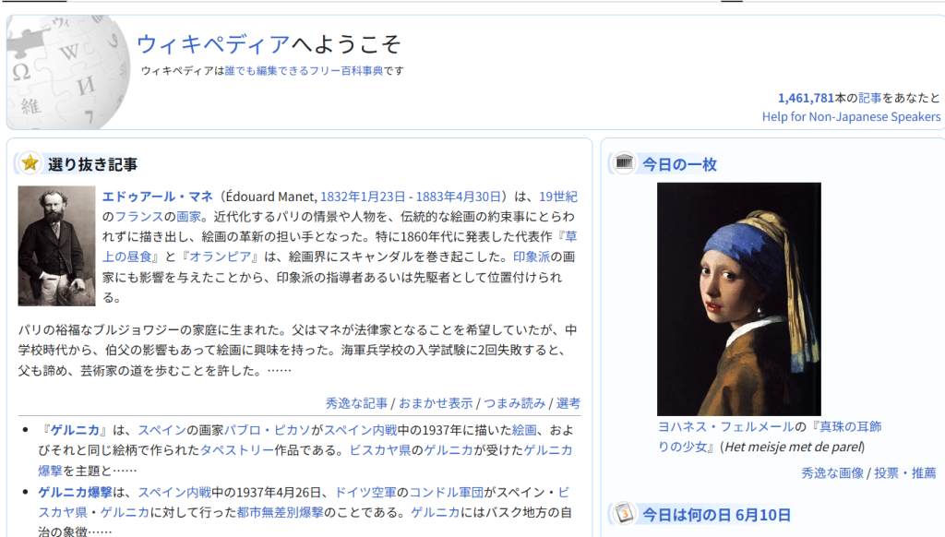The width and height of the screenshot is (945, 537).
Task: Open the ウィキペディア link in the welcome heading
Action: coord(213,44)
